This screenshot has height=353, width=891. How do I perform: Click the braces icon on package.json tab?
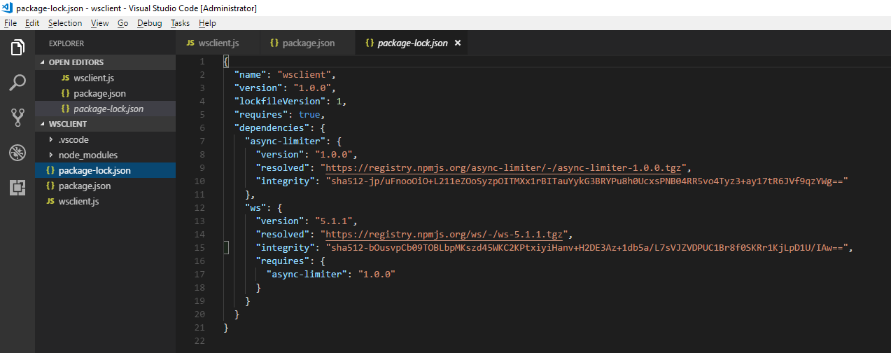point(274,43)
